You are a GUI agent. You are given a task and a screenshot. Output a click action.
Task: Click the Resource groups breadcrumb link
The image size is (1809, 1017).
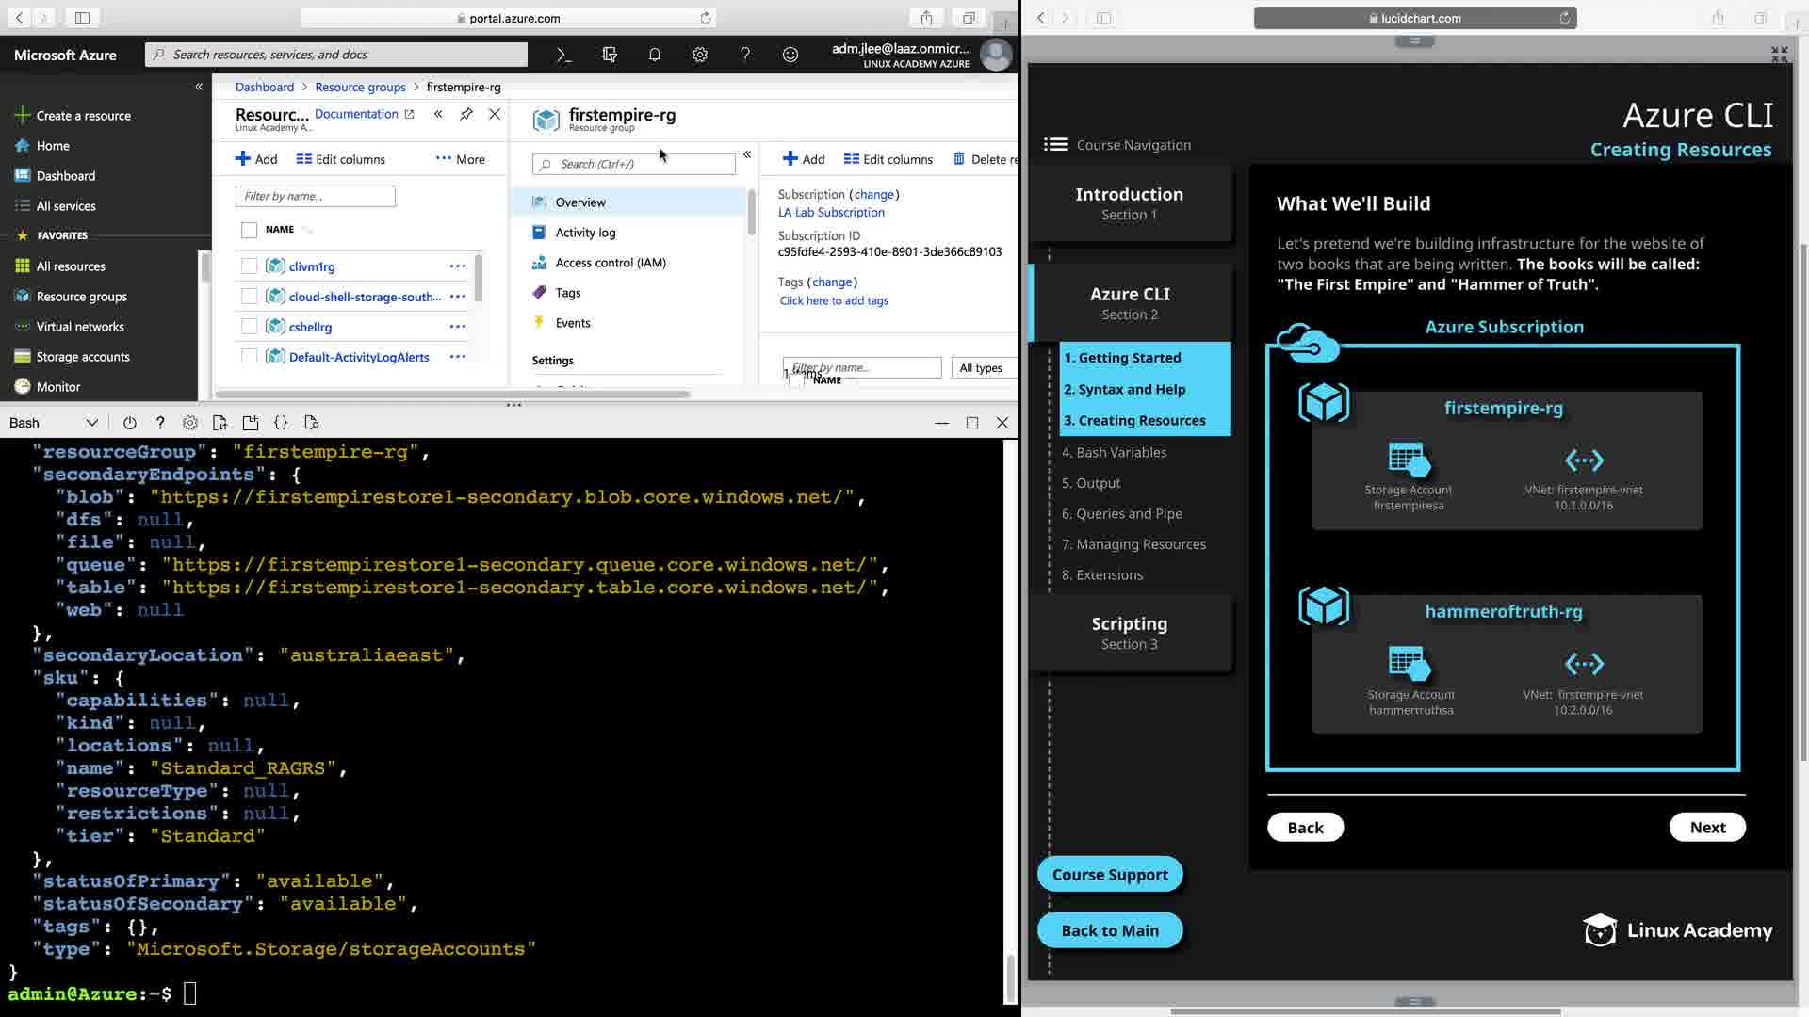(x=360, y=87)
